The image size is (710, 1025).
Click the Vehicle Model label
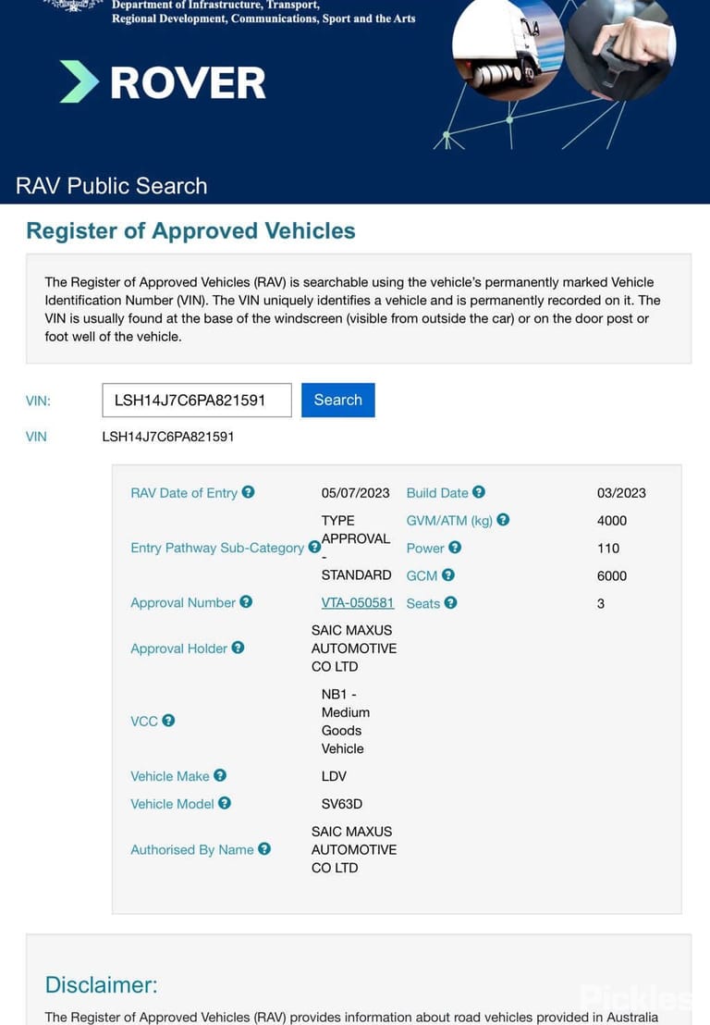point(173,803)
